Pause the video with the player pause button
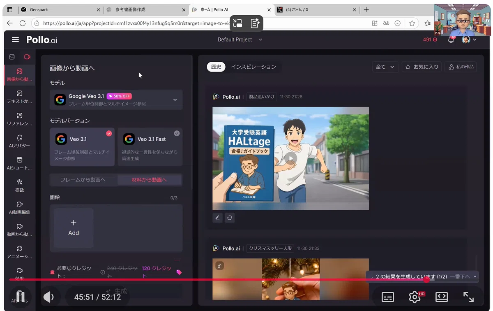The height and width of the screenshot is (311, 493). pyautogui.click(x=20, y=297)
